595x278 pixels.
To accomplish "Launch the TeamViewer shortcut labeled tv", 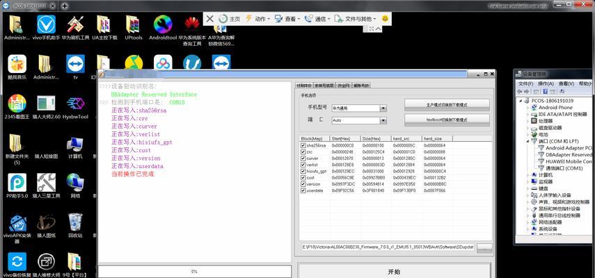I will tap(76, 67).
